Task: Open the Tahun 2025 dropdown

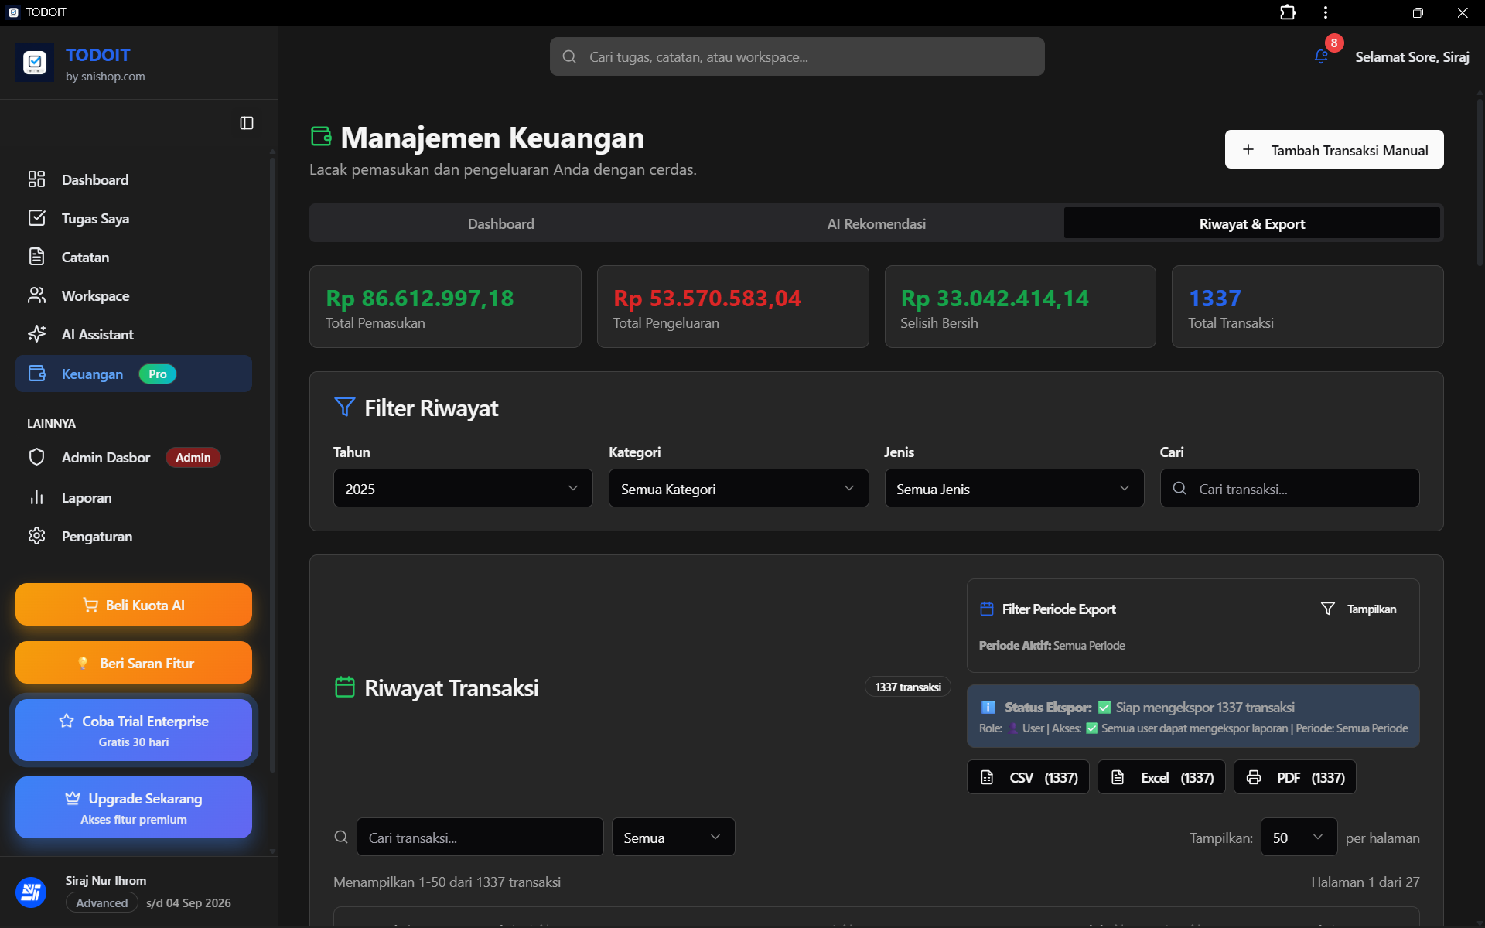Action: tap(462, 488)
